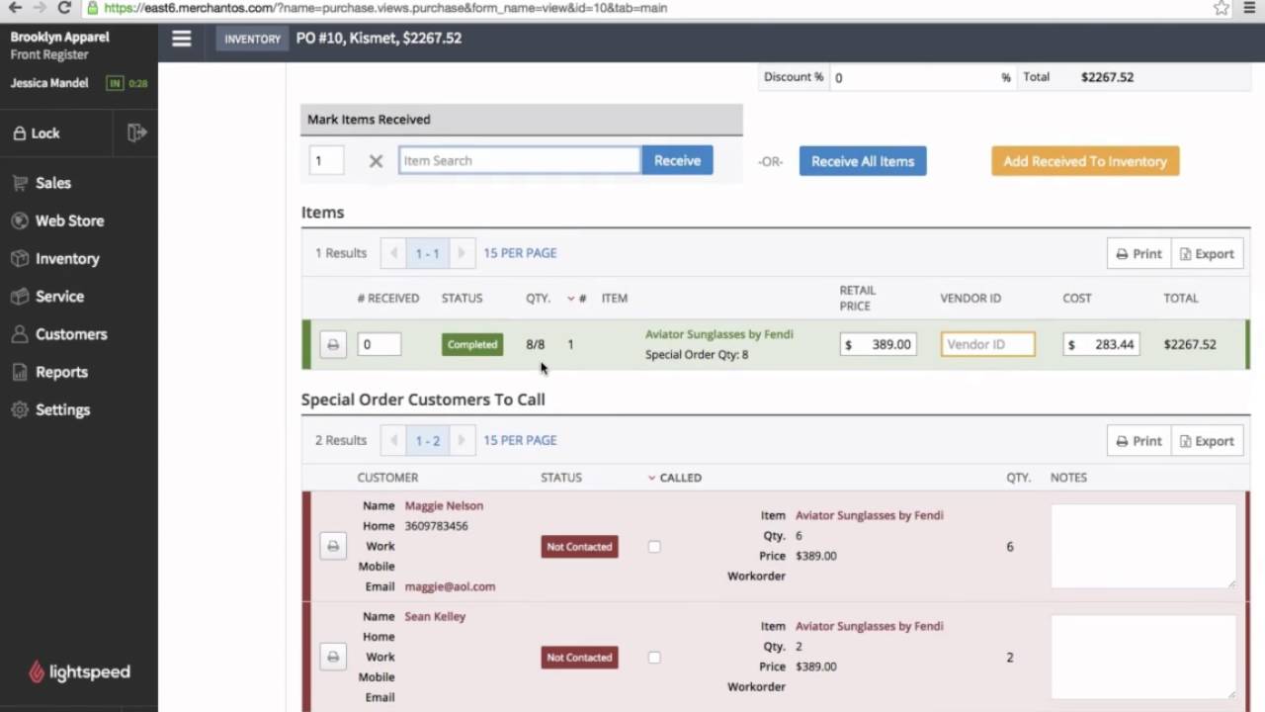Click the INVENTORY breadcrumb tab
The image size is (1265, 712).
[x=252, y=39]
